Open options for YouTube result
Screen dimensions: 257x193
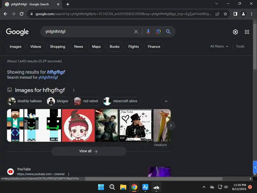point(69,174)
